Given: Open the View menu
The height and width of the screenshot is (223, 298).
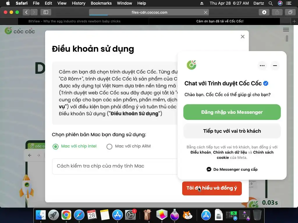Looking at the screenshot, I should tap(62, 3).
